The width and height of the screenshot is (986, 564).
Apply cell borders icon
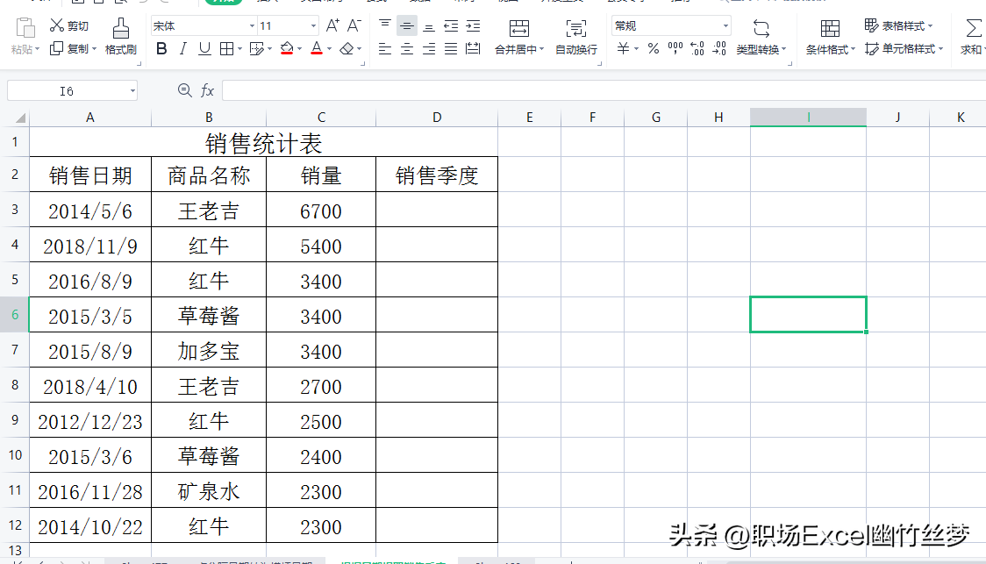pos(226,48)
